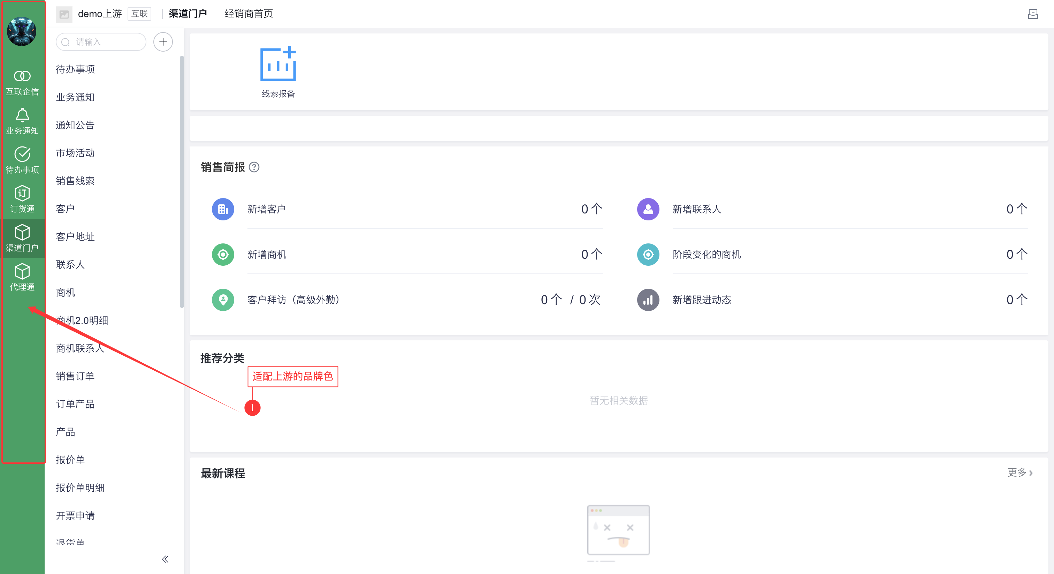1054x574 pixels.
Task: Open 更多 link for courses
Action: [x=1020, y=473]
